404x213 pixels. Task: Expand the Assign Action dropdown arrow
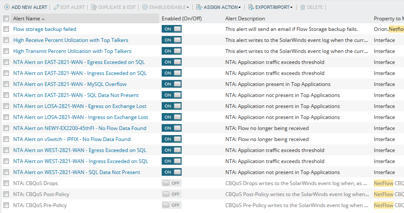coord(240,8)
